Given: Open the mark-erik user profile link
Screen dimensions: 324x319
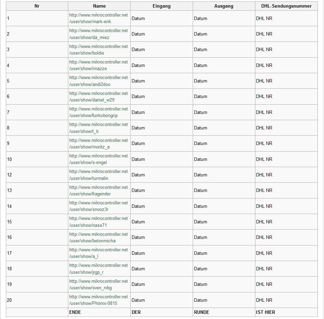Looking at the screenshot, I should click(x=99, y=18).
